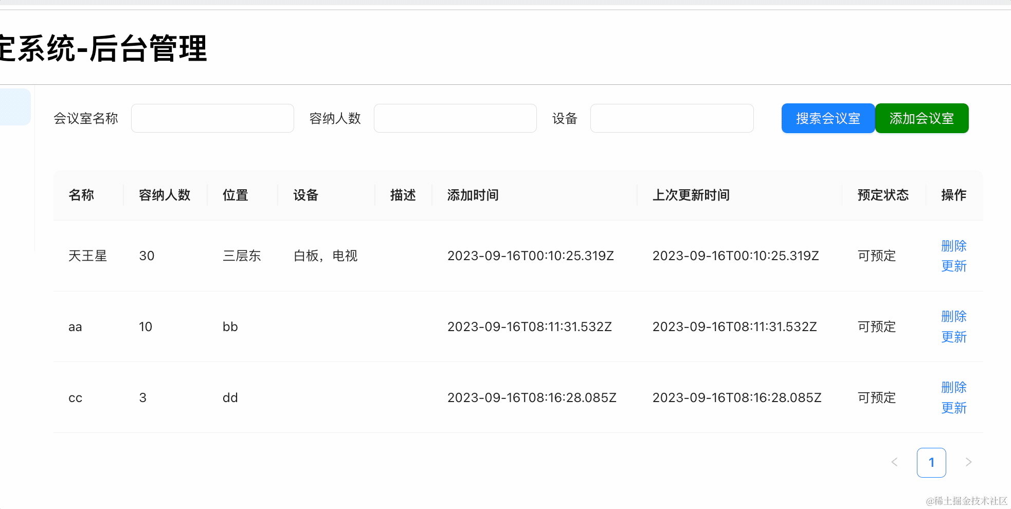This screenshot has width=1011, height=509.
Task: Click the 名称 column header
Action: [81, 195]
